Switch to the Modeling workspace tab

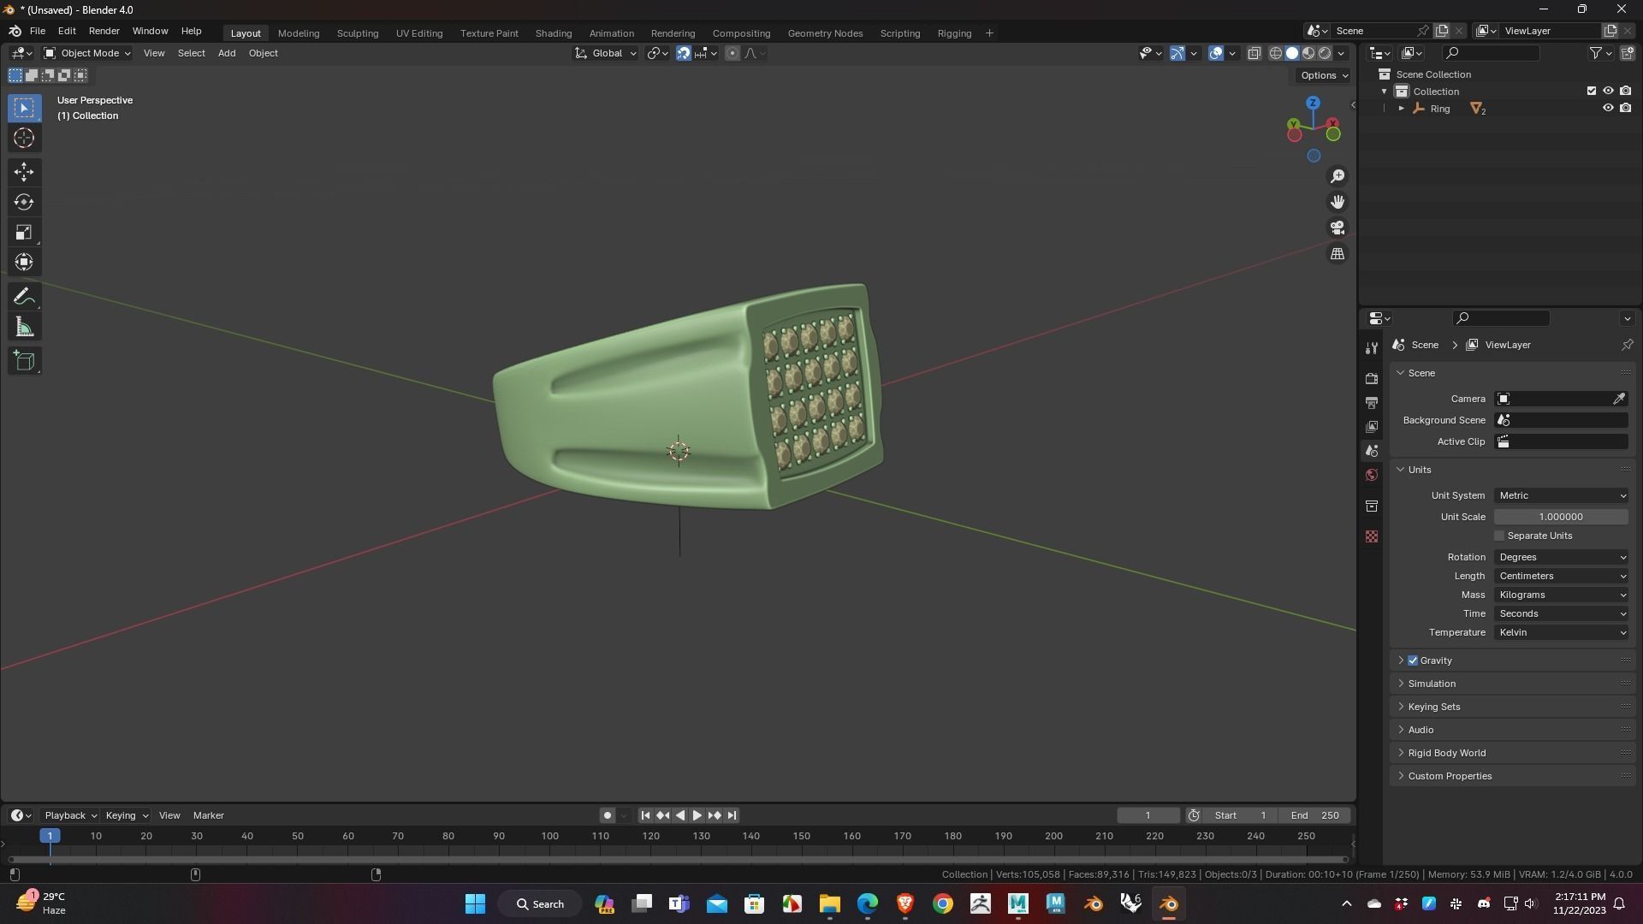pos(299,33)
